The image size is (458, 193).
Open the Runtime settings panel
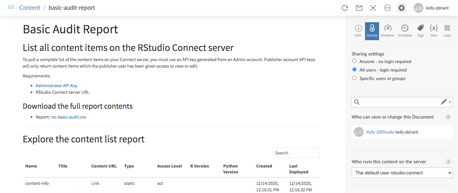(388, 31)
